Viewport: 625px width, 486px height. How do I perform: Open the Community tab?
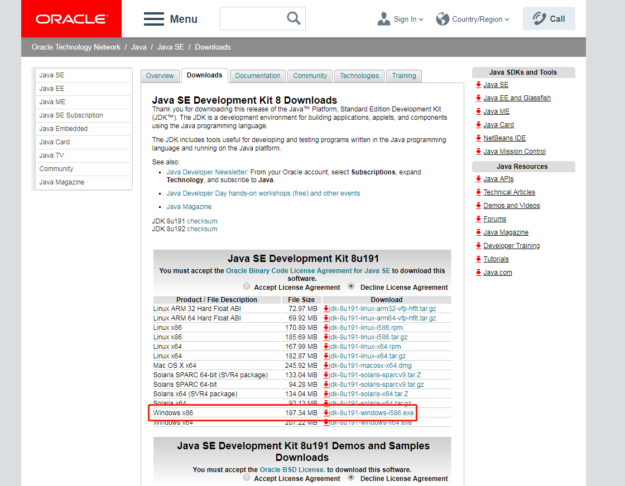tap(310, 76)
